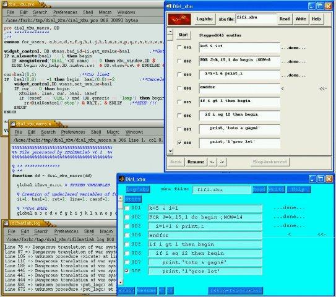Click the Help button in upper Dial_xbu
The image size is (336, 297).
(x=316, y=19)
